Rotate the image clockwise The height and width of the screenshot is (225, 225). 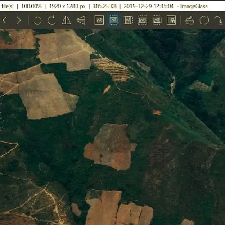(52, 20)
